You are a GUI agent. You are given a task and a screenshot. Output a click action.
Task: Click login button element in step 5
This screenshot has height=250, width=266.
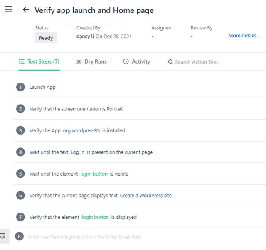94,174
